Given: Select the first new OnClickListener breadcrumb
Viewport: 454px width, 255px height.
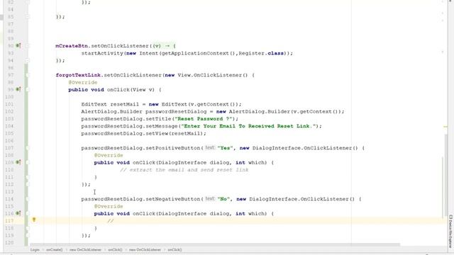Looking at the screenshot, I should coord(85,250).
